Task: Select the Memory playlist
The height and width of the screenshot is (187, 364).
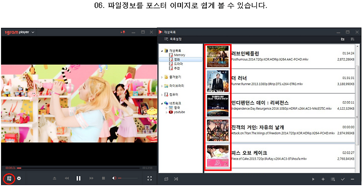Action: (179, 55)
